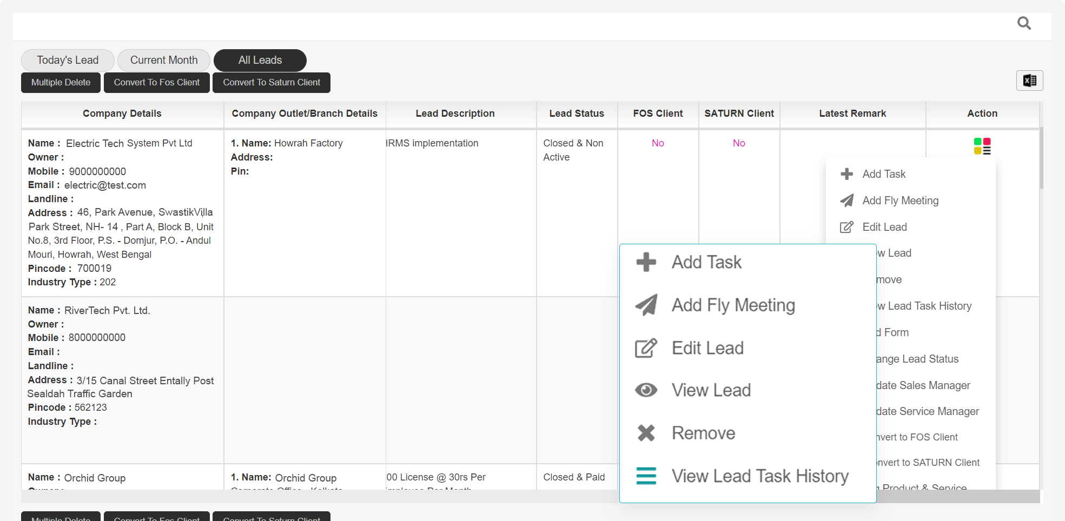The height and width of the screenshot is (521, 1065).
Task: Choose Add Fly Meeting in the smaller menu
Action: (900, 201)
